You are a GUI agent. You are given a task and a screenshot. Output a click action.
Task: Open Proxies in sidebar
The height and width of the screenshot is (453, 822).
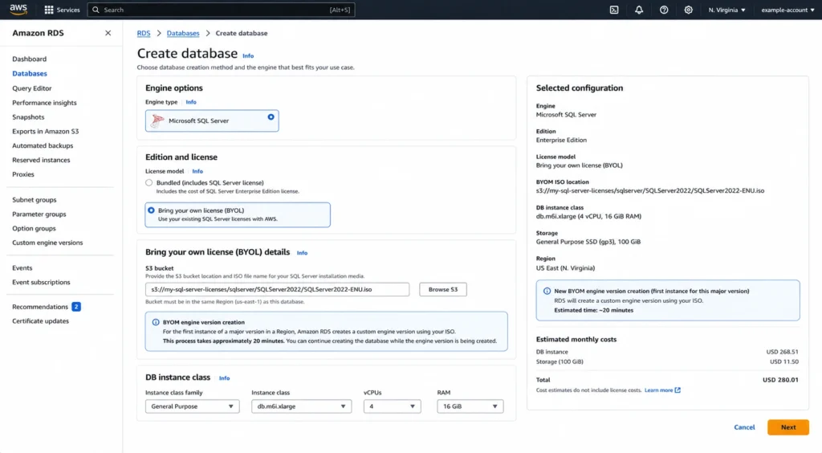click(x=23, y=174)
